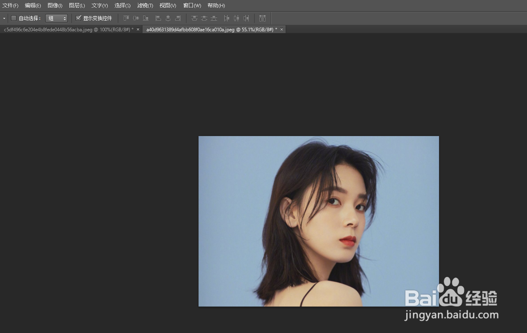The image size is (527, 333).
Task: Open the 滤镜(T) menu
Action: tap(145, 6)
